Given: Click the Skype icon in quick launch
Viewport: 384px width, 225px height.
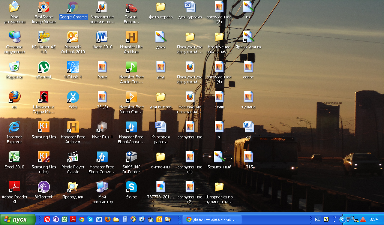Looking at the screenshot, I should pyautogui.click(x=90, y=219).
